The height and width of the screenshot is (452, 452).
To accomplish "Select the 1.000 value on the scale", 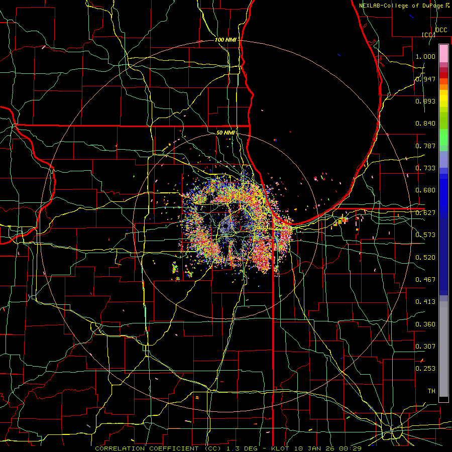I will click(425, 56).
